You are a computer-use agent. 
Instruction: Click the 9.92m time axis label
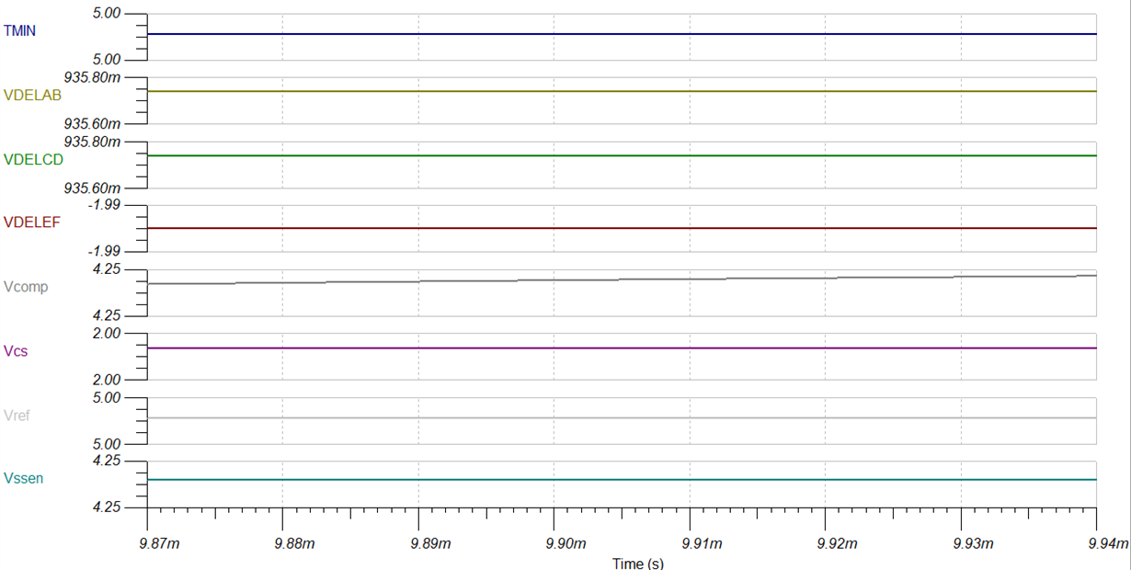(x=837, y=544)
